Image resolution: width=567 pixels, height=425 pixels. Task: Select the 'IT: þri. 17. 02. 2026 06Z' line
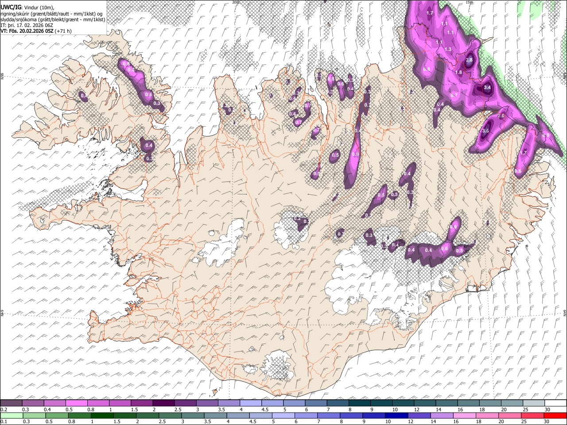click(27, 25)
